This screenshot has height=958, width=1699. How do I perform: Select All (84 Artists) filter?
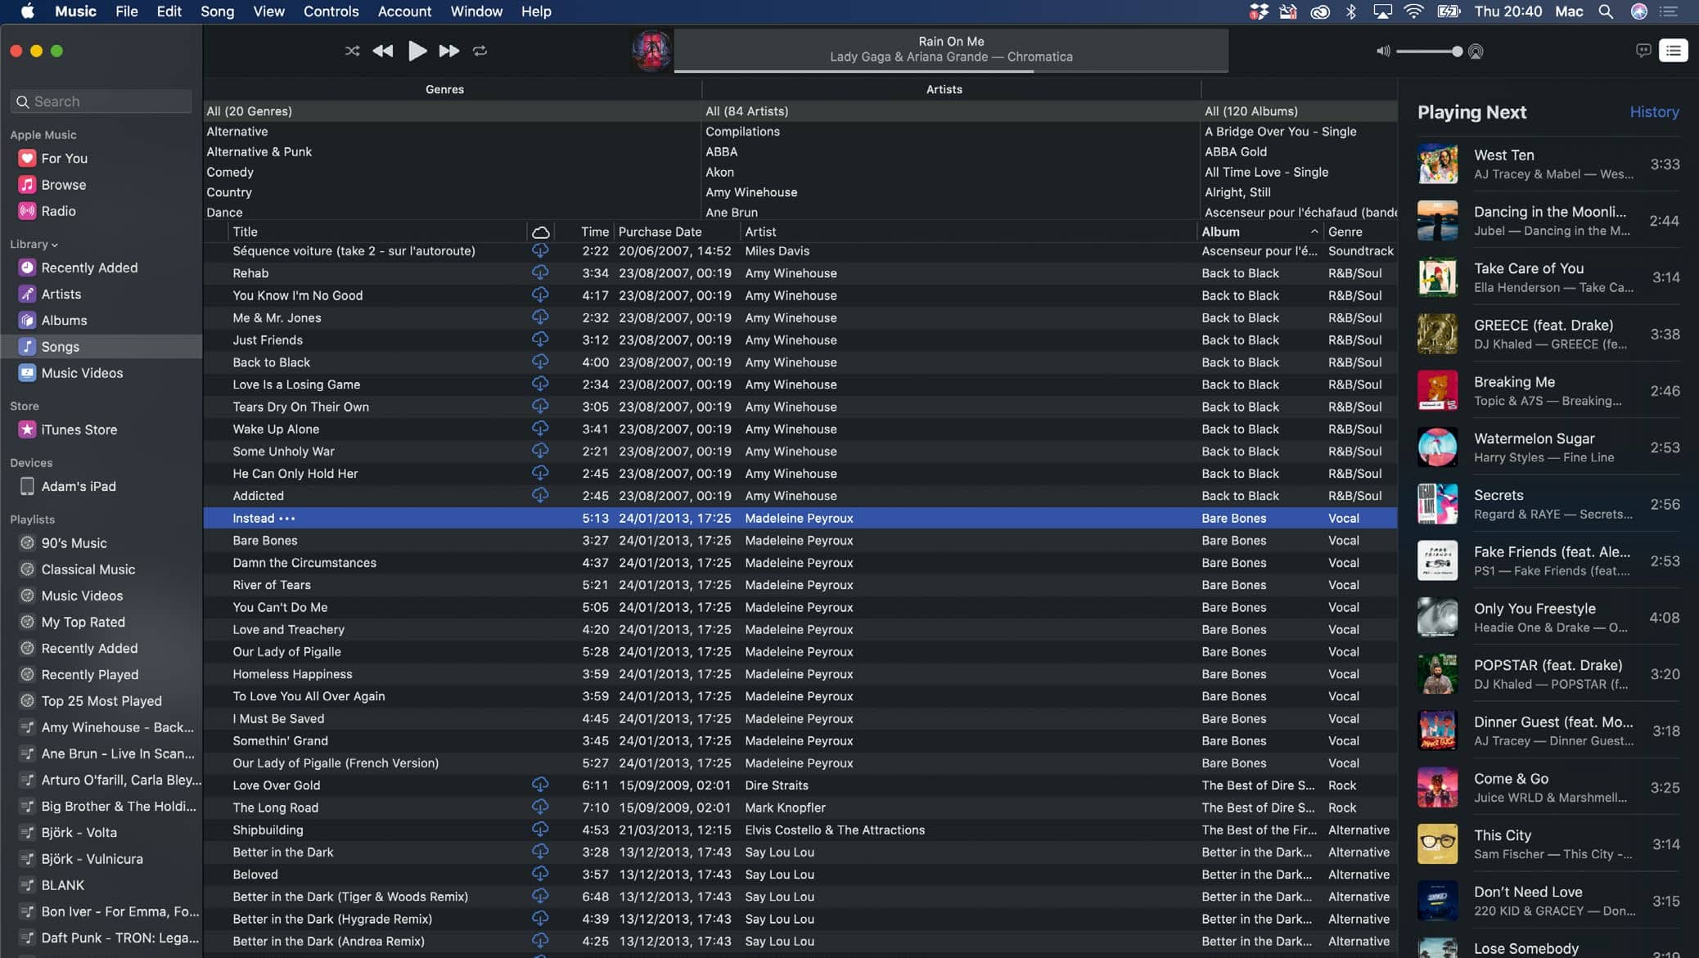tap(746, 111)
